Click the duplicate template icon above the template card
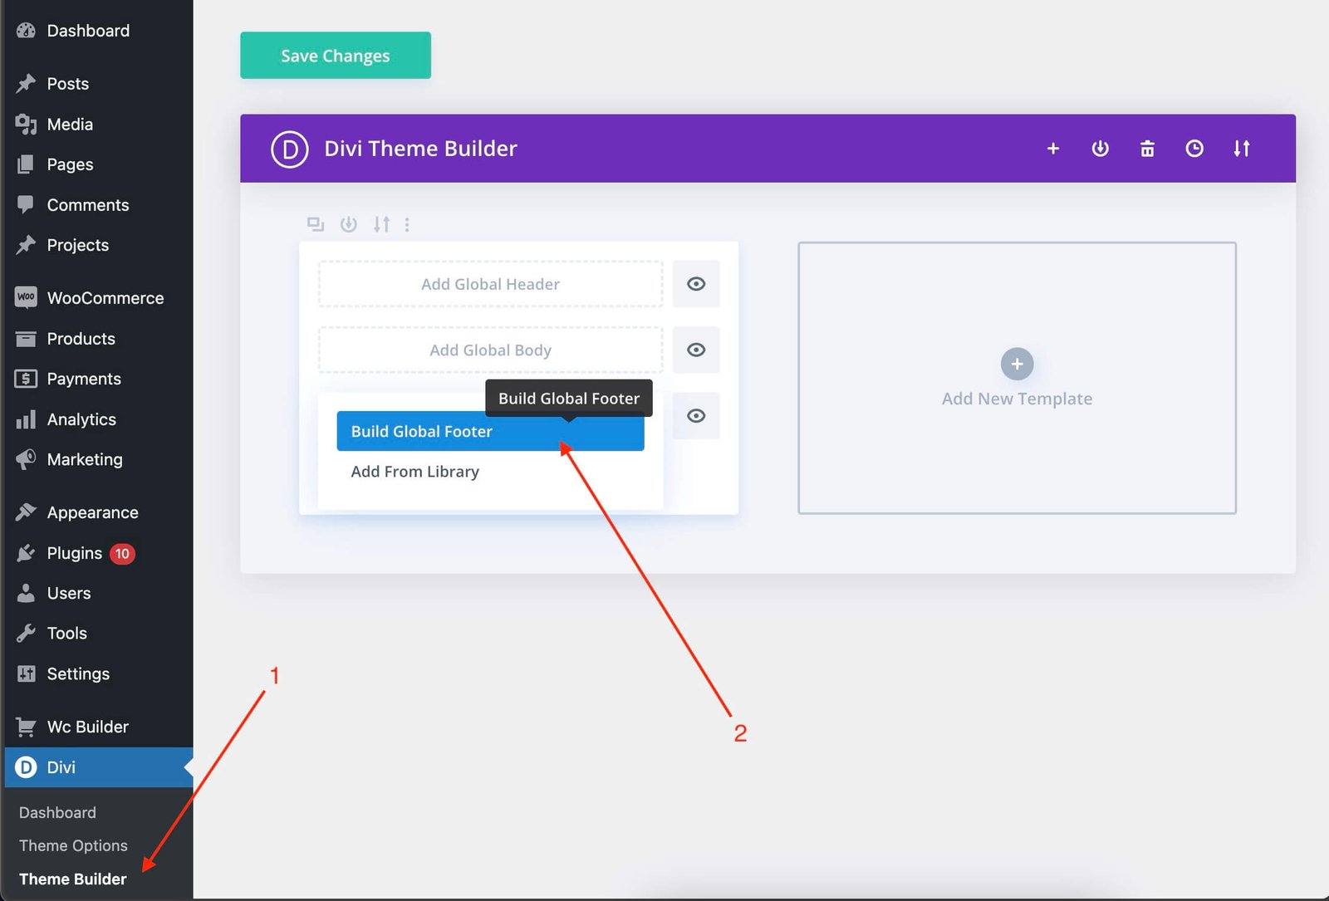This screenshot has height=901, width=1329. [316, 224]
